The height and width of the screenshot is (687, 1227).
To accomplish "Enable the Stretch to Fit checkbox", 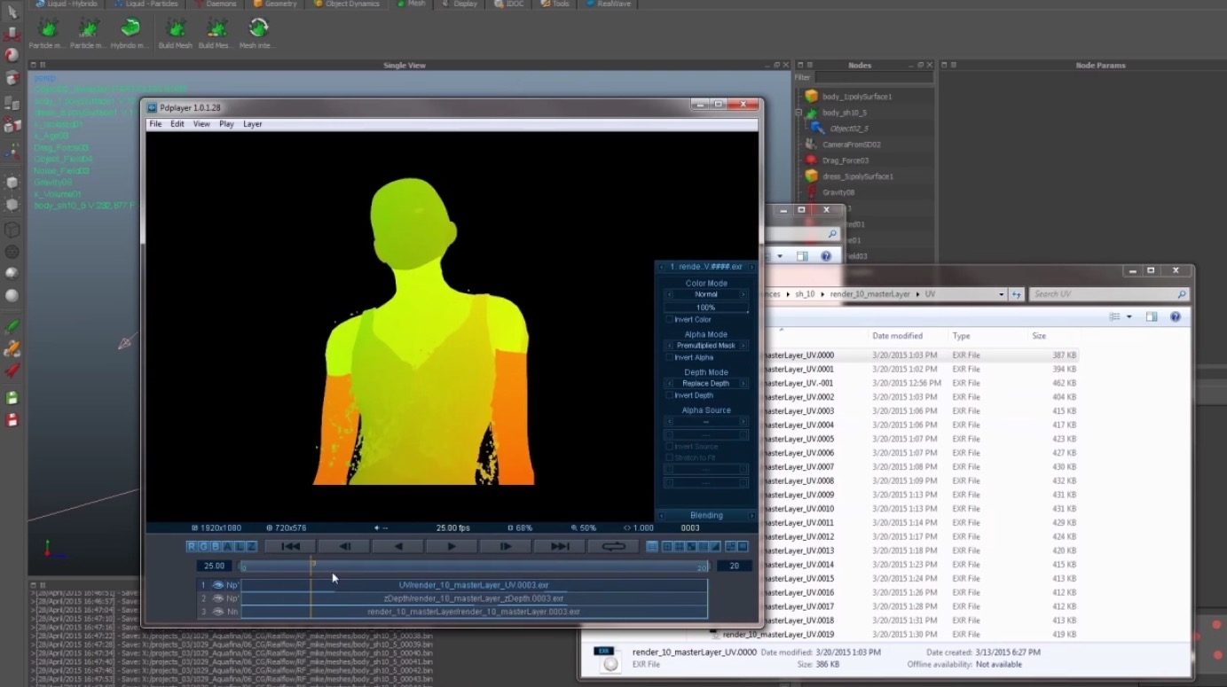I will click(669, 457).
